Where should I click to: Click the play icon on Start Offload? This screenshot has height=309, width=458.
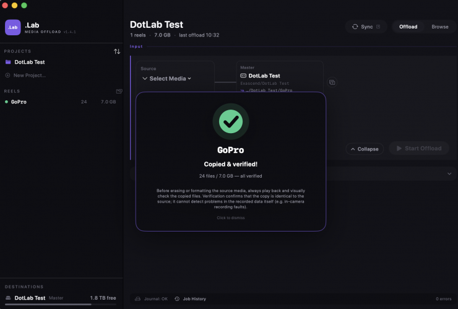point(399,148)
